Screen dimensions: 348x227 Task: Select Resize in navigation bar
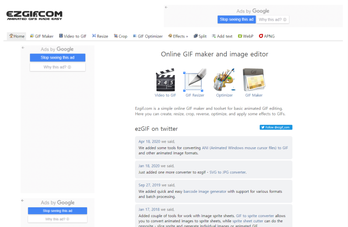(x=100, y=36)
